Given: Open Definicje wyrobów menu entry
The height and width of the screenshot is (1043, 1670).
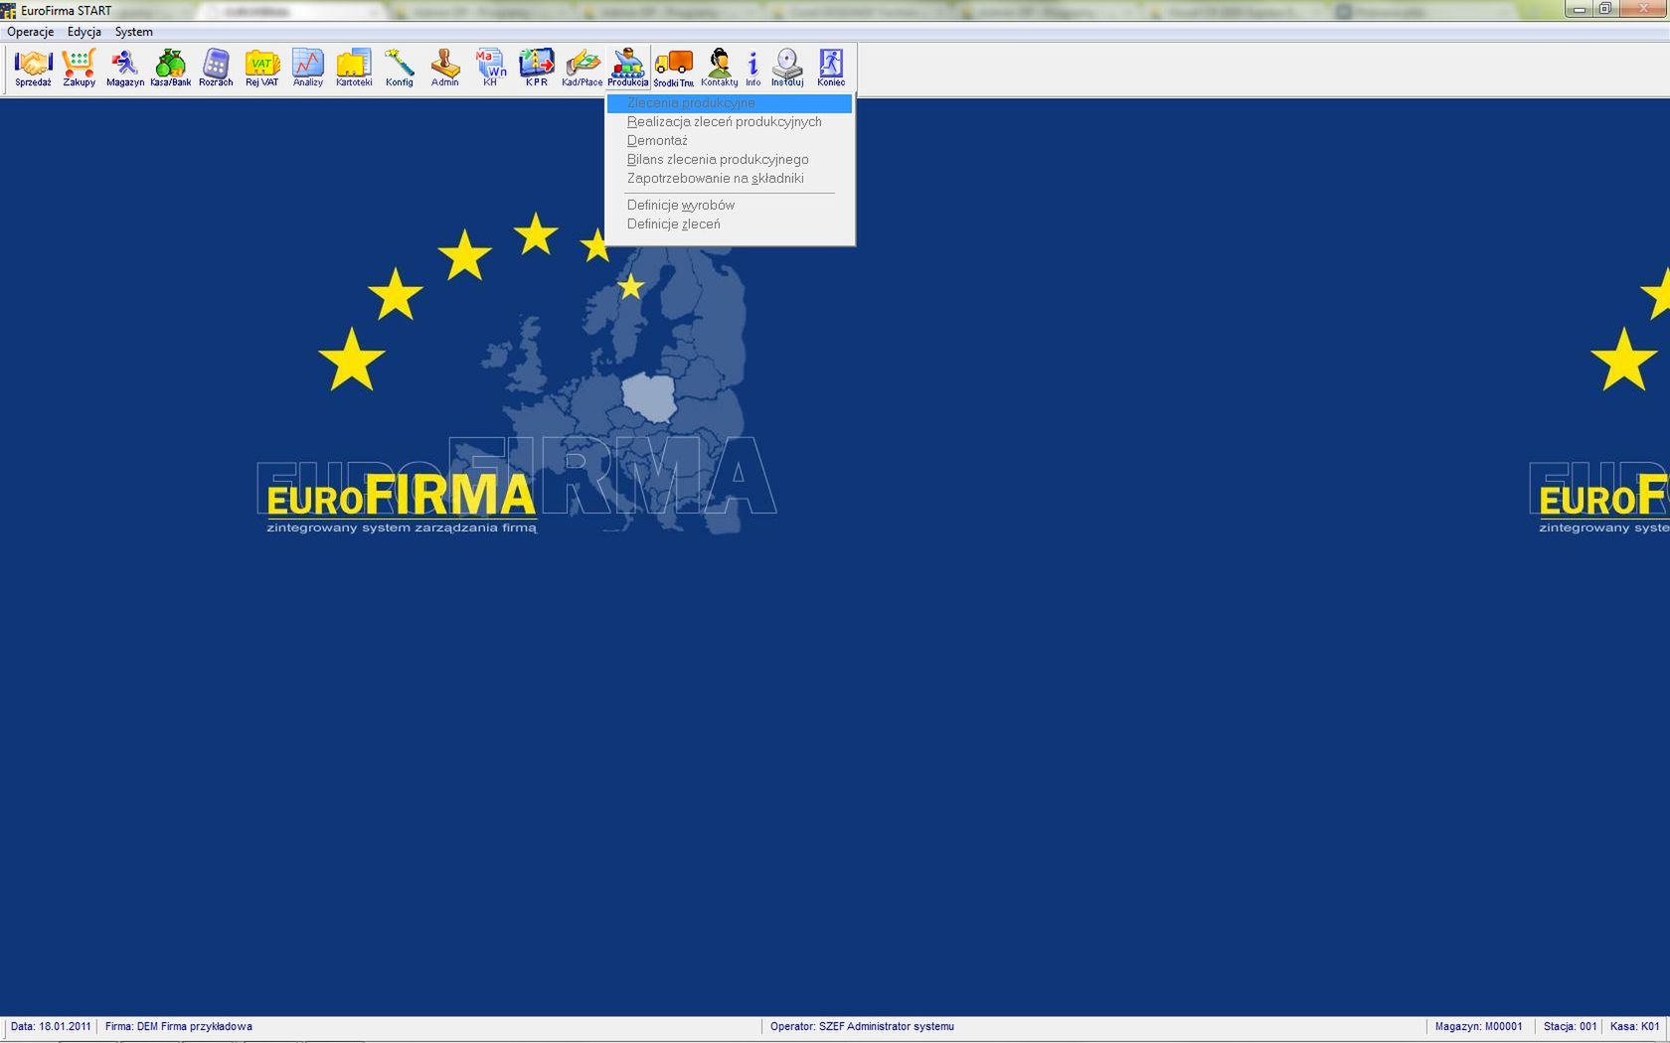Looking at the screenshot, I should coord(730,206).
